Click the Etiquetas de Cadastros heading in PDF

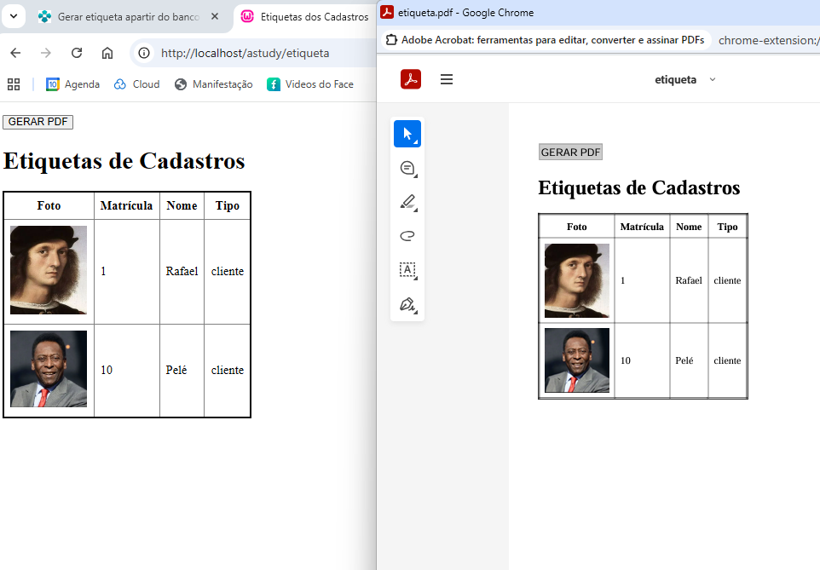coord(639,187)
